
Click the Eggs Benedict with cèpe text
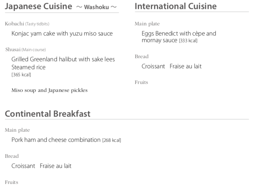point(179,33)
